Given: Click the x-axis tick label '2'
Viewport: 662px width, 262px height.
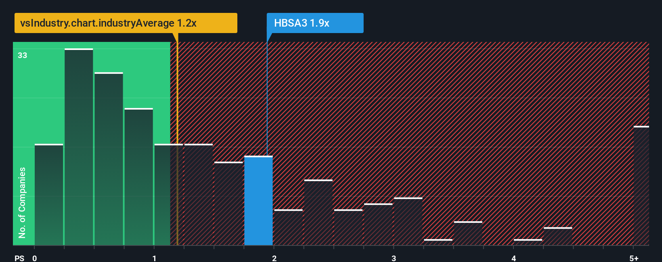Looking at the screenshot, I should click(274, 258).
